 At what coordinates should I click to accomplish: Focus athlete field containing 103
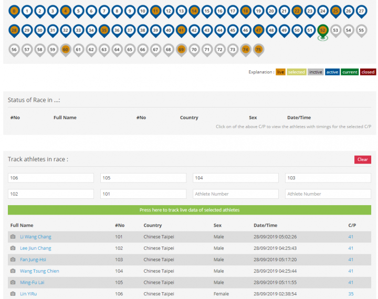(328, 178)
